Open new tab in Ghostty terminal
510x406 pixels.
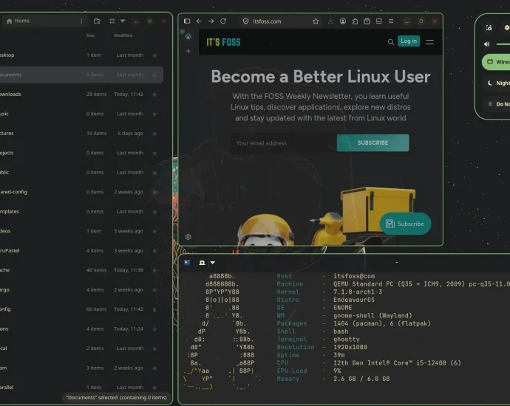[202, 263]
